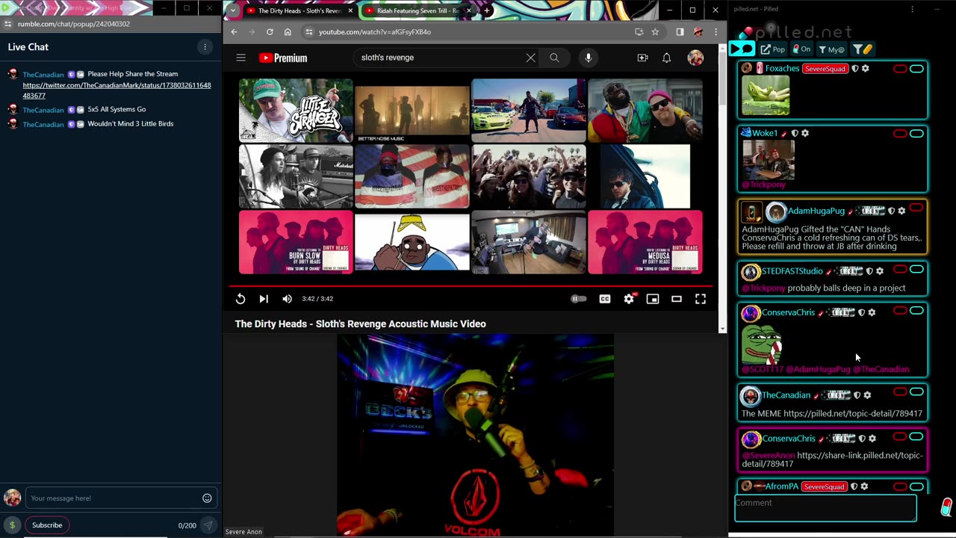Open the Chrome profile avatar menu

click(698, 32)
